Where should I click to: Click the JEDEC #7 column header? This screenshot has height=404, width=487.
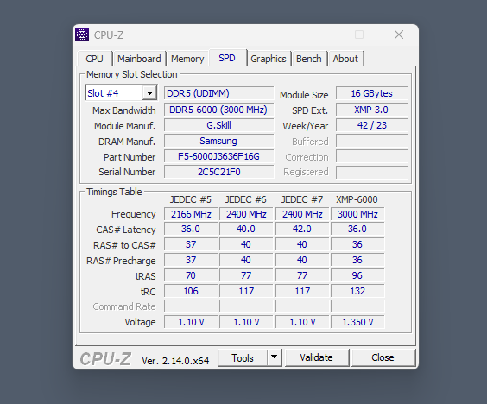point(302,199)
